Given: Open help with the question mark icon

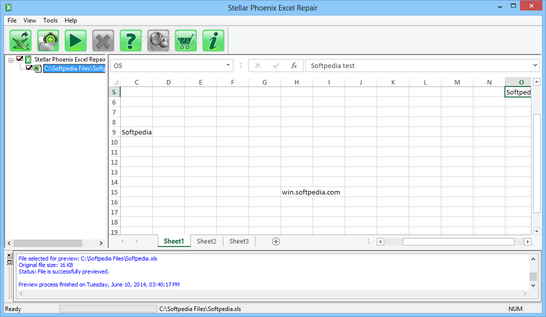Looking at the screenshot, I should coord(131,40).
